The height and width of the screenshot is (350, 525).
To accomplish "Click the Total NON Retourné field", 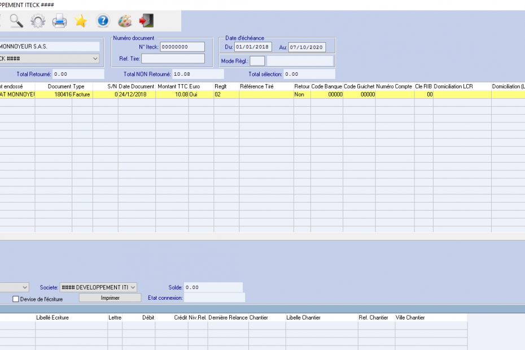I will 198,74.
